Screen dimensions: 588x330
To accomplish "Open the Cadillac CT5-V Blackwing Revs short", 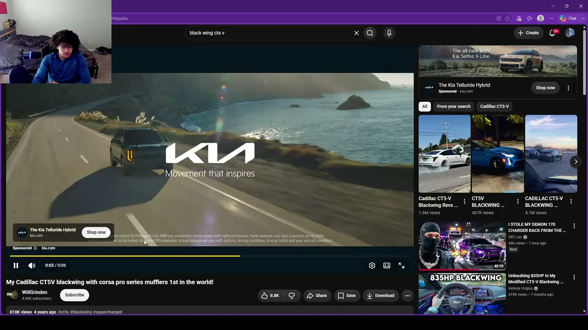I will coord(445,154).
